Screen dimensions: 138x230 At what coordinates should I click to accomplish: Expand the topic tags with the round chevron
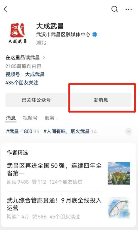tap(129, 131)
